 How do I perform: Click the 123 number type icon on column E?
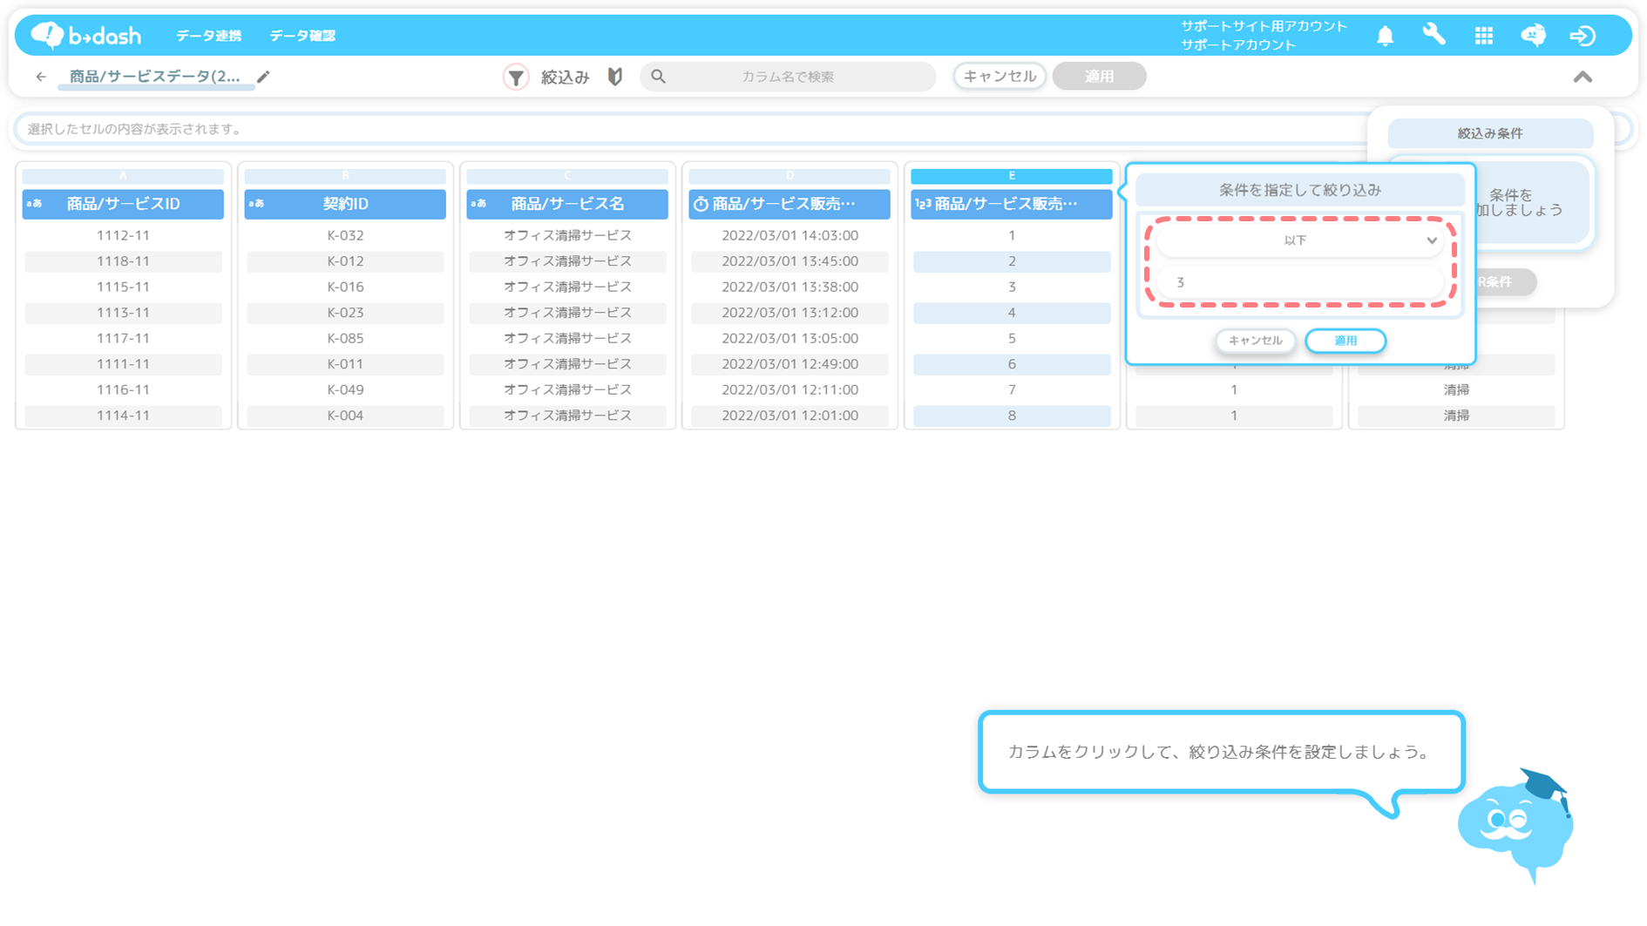click(x=923, y=204)
